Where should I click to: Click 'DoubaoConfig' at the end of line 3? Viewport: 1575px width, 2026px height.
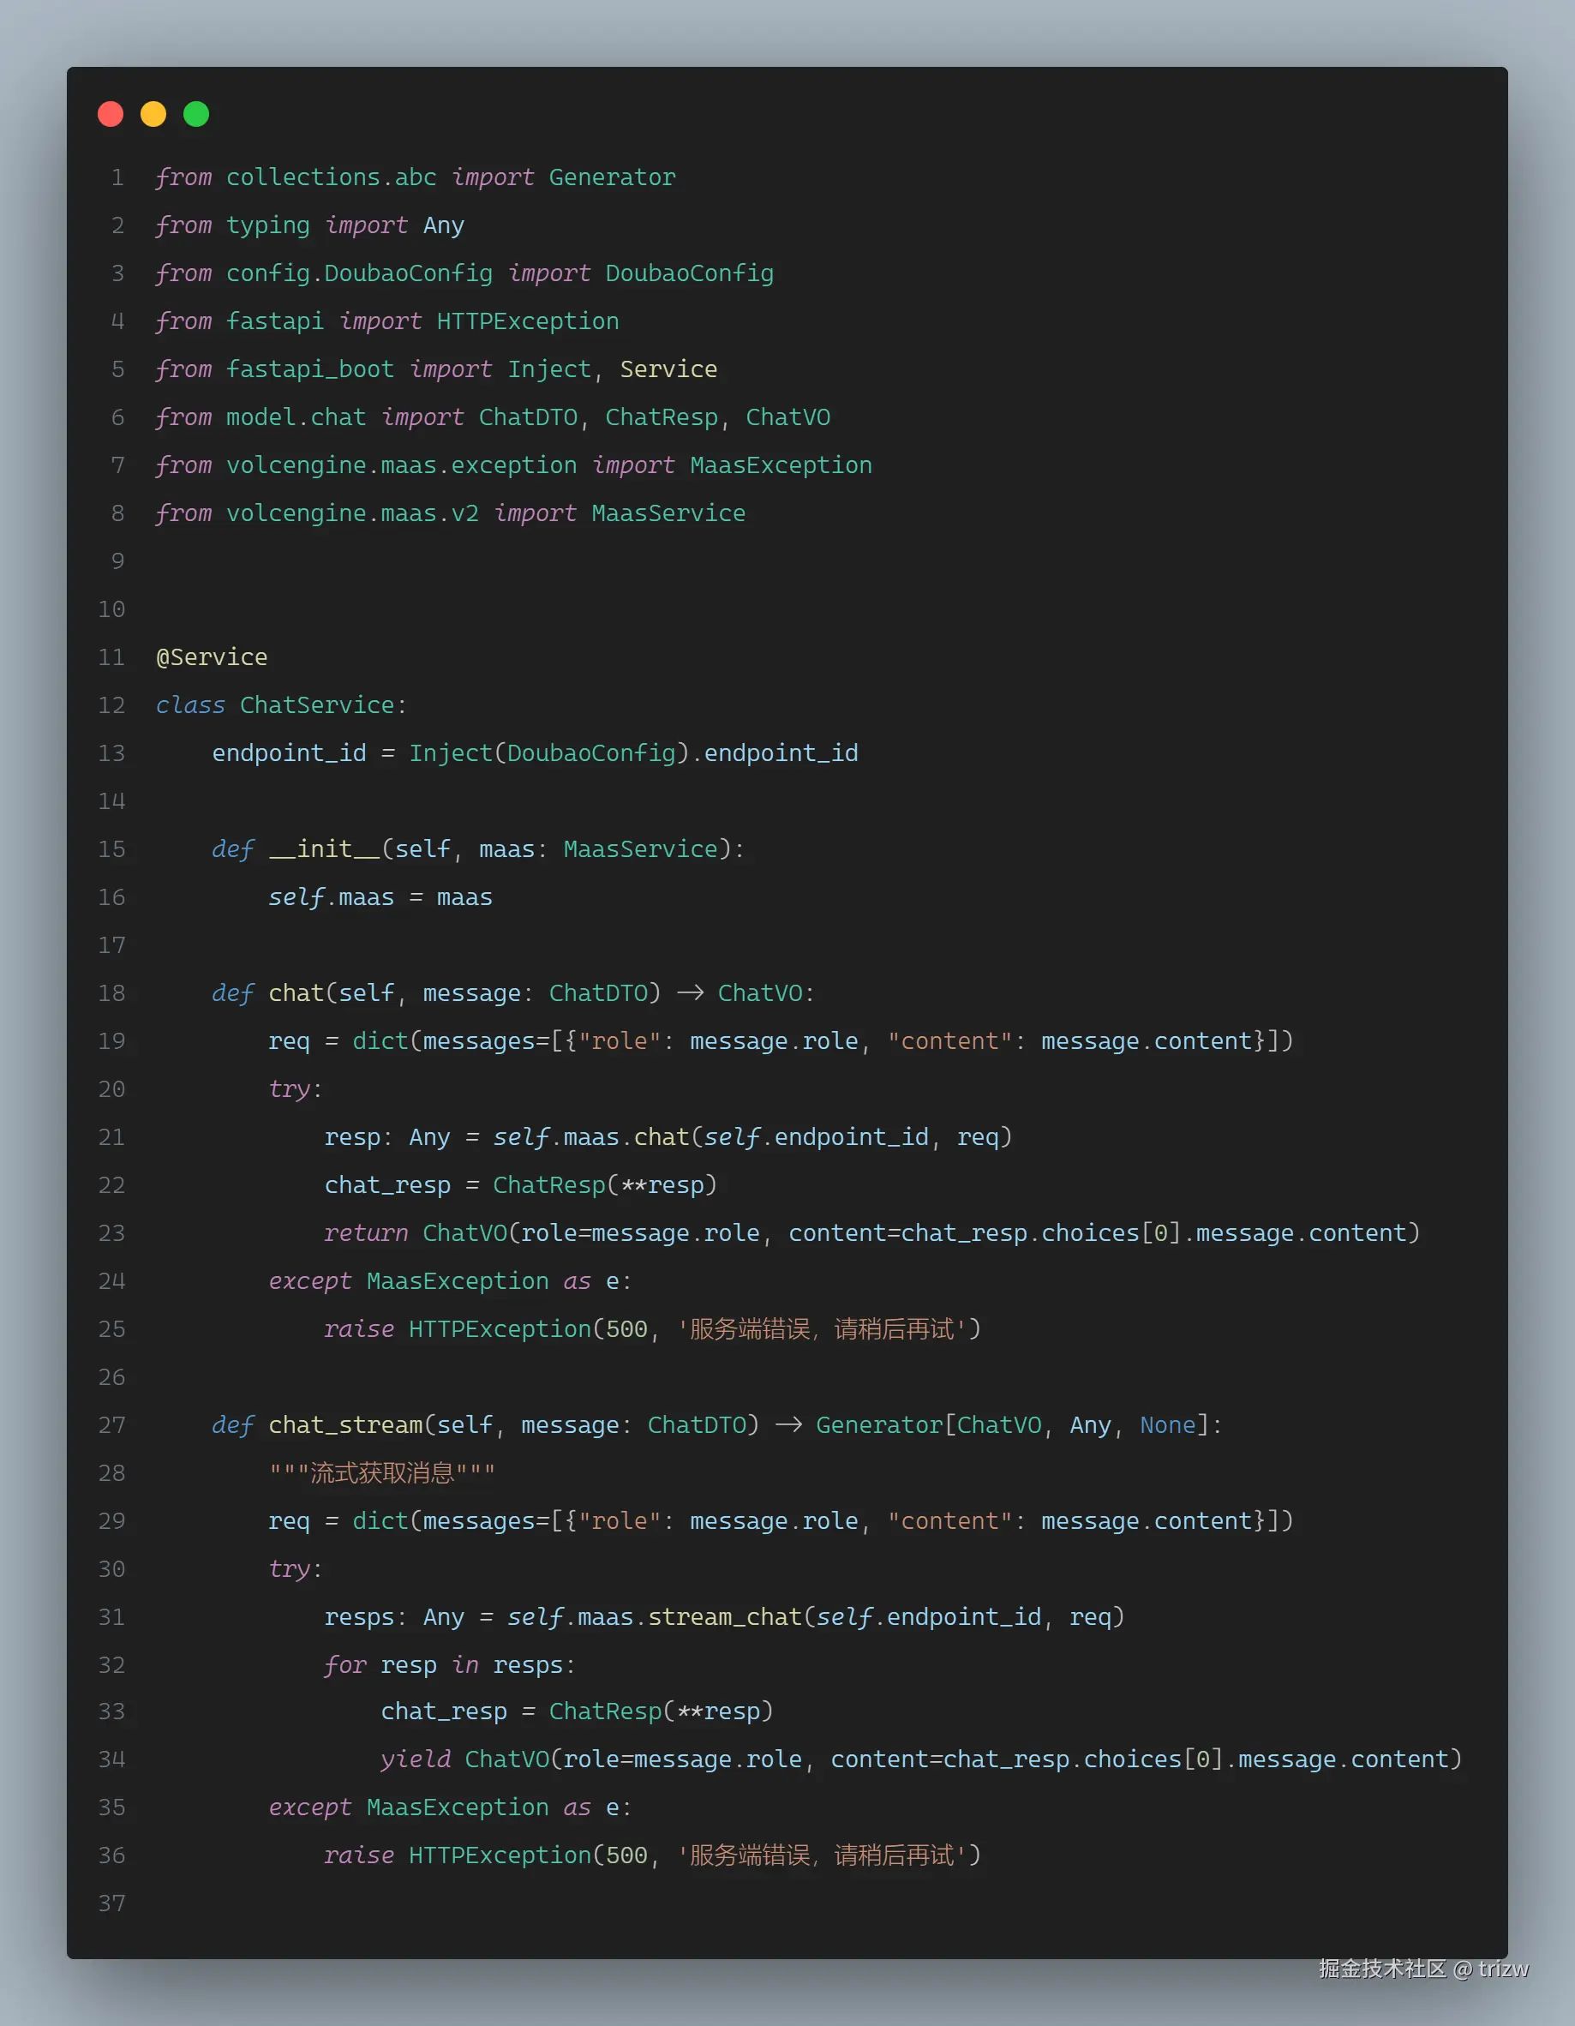[689, 273]
